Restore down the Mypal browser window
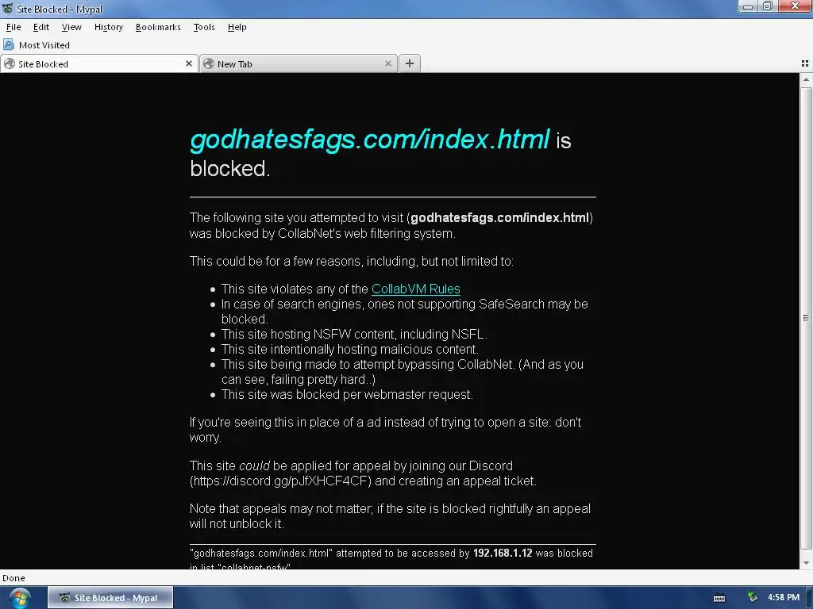813x609 pixels. click(768, 6)
